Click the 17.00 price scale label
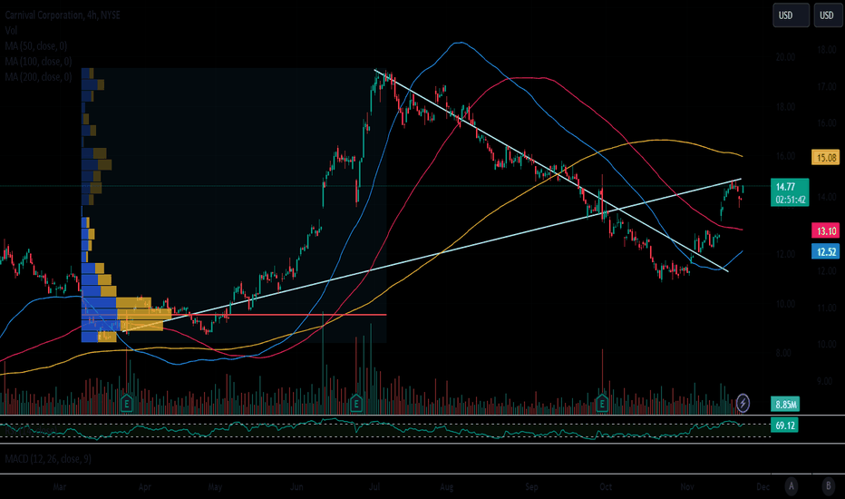 (x=826, y=86)
